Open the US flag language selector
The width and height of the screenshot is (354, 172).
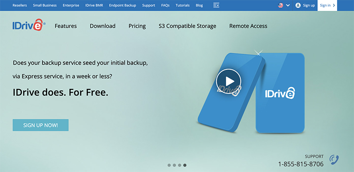(x=281, y=5)
